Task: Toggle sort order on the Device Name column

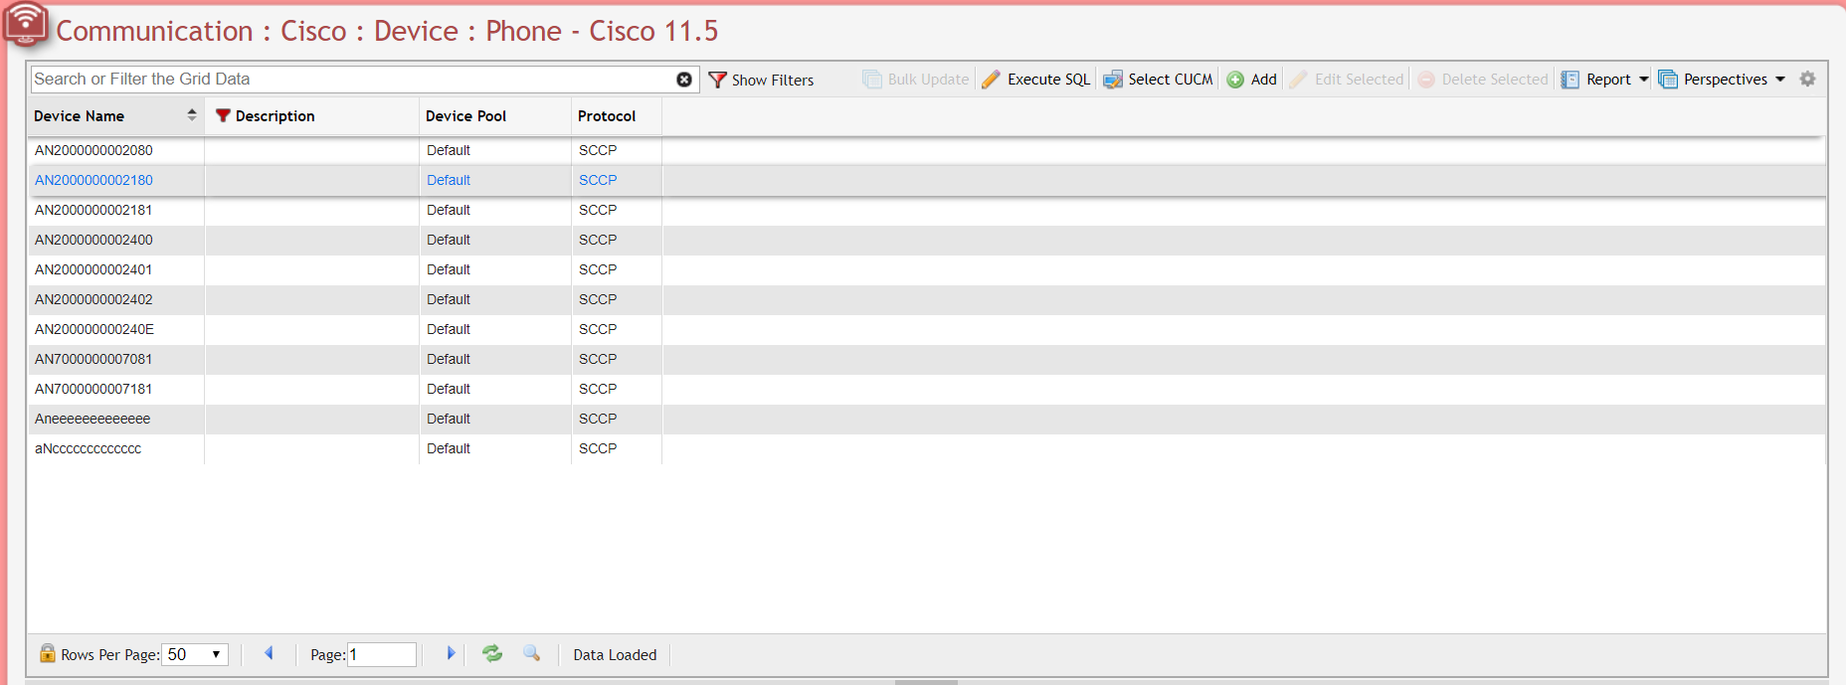Action: coord(191,116)
